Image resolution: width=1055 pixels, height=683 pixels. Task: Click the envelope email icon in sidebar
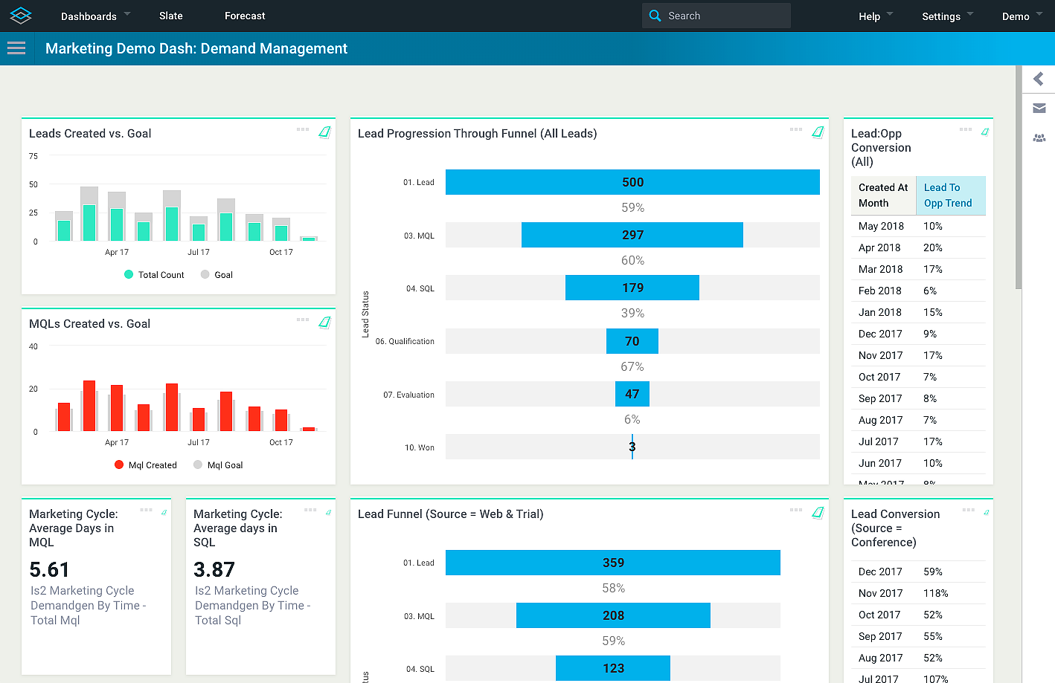pos(1039,109)
